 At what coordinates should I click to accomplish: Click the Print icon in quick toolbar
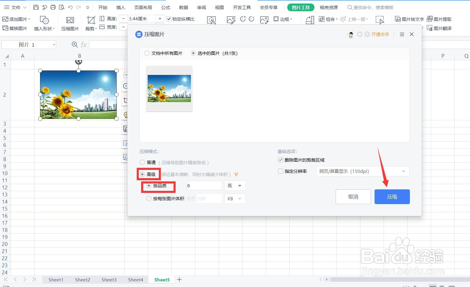(53, 7)
